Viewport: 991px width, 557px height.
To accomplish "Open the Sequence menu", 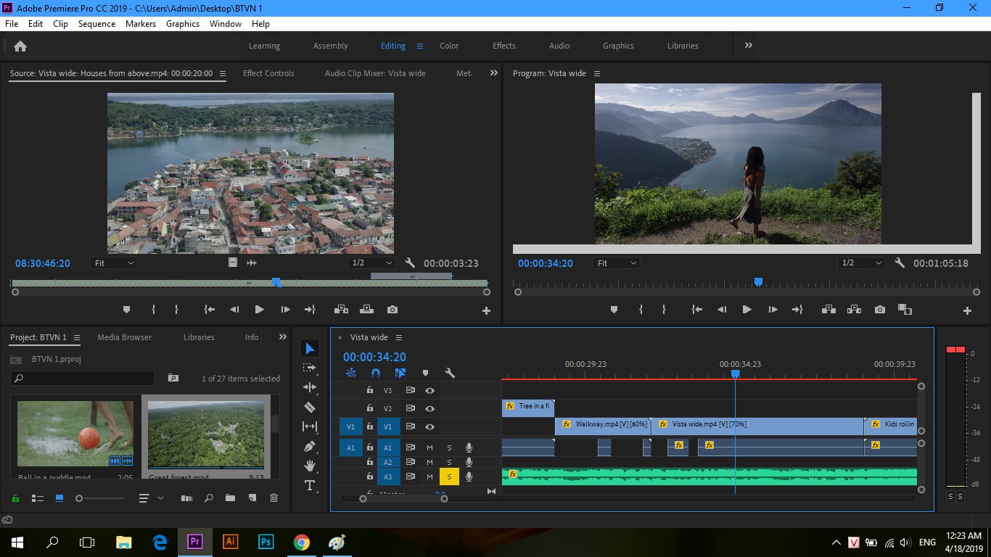I will point(96,24).
